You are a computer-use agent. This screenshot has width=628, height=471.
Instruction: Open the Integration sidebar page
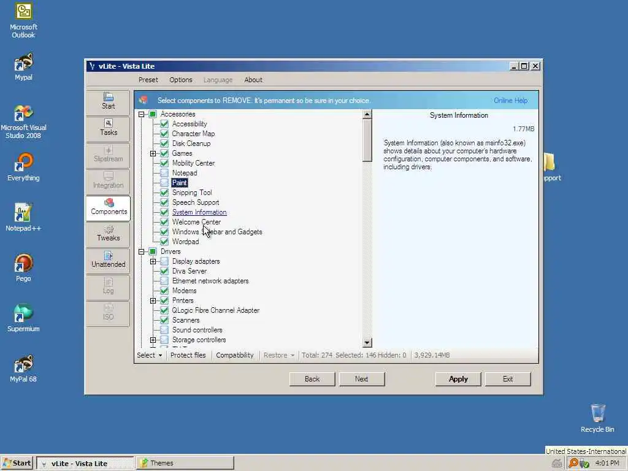[108, 181]
